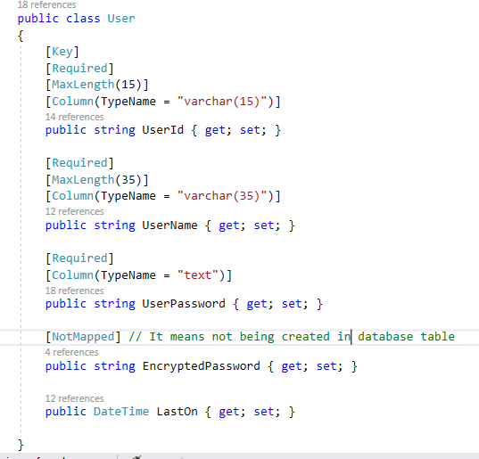Screen dimensions: 479x459
Task: Click the "varchar(15)" string literal
Action: (x=222, y=102)
